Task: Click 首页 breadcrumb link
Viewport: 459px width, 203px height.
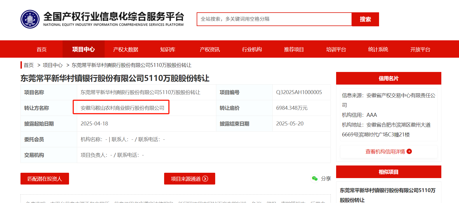Action: 29,65
